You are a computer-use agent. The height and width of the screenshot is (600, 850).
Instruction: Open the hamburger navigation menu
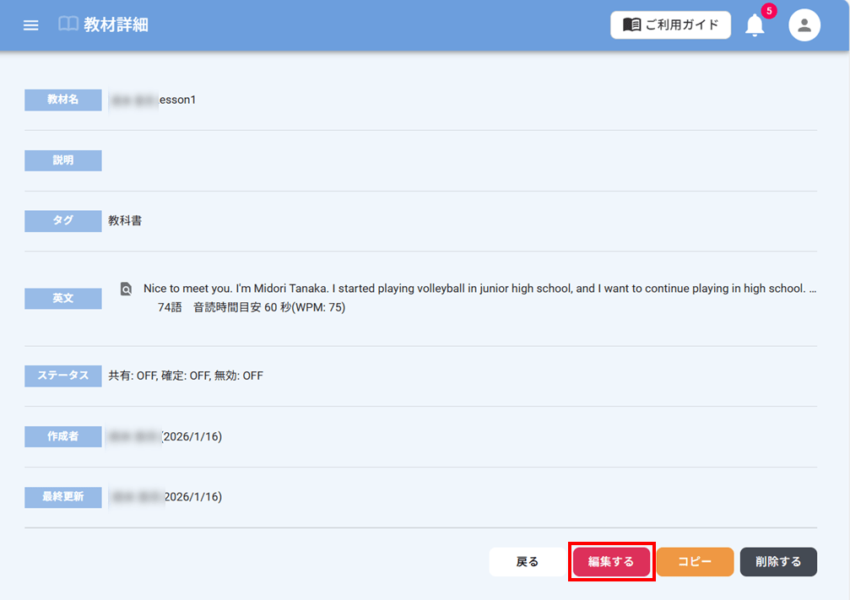pyautogui.click(x=31, y=25)
